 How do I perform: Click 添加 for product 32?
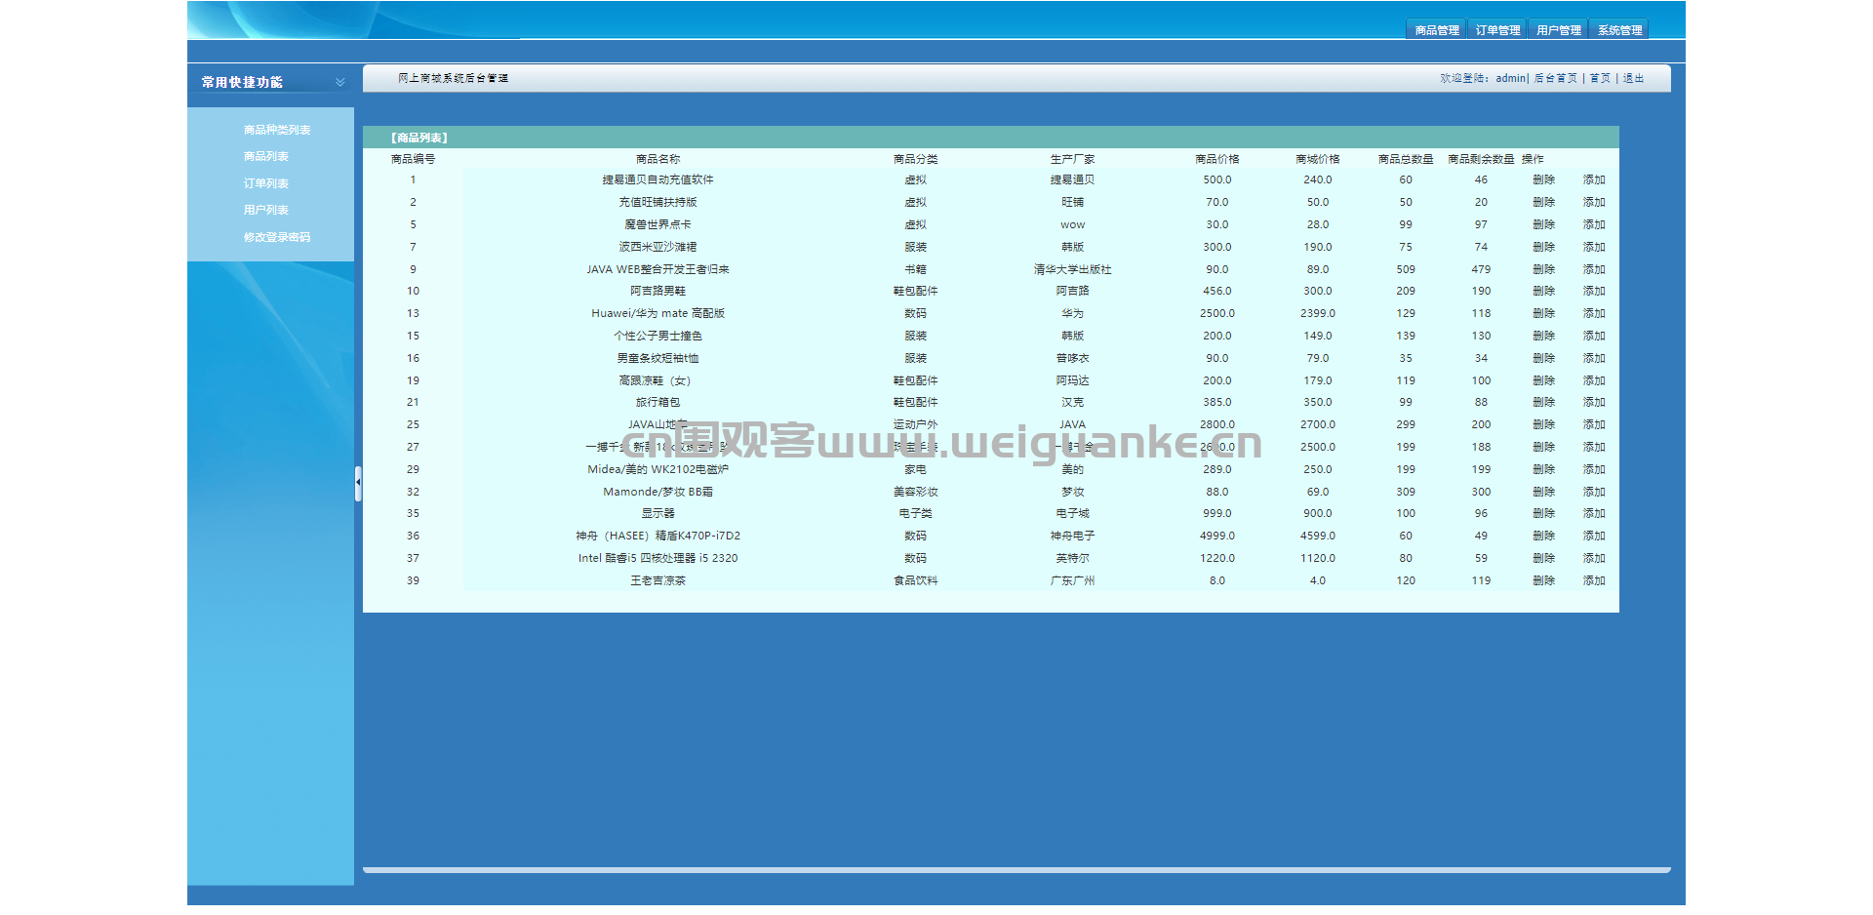click(x=1594, y=492)
